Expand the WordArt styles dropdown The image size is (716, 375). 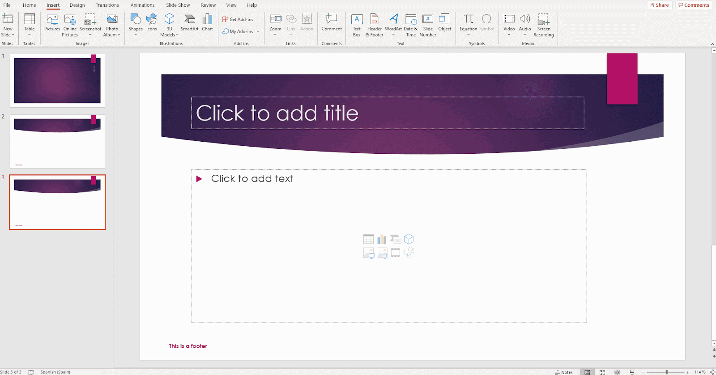click(x=393, y=35)
